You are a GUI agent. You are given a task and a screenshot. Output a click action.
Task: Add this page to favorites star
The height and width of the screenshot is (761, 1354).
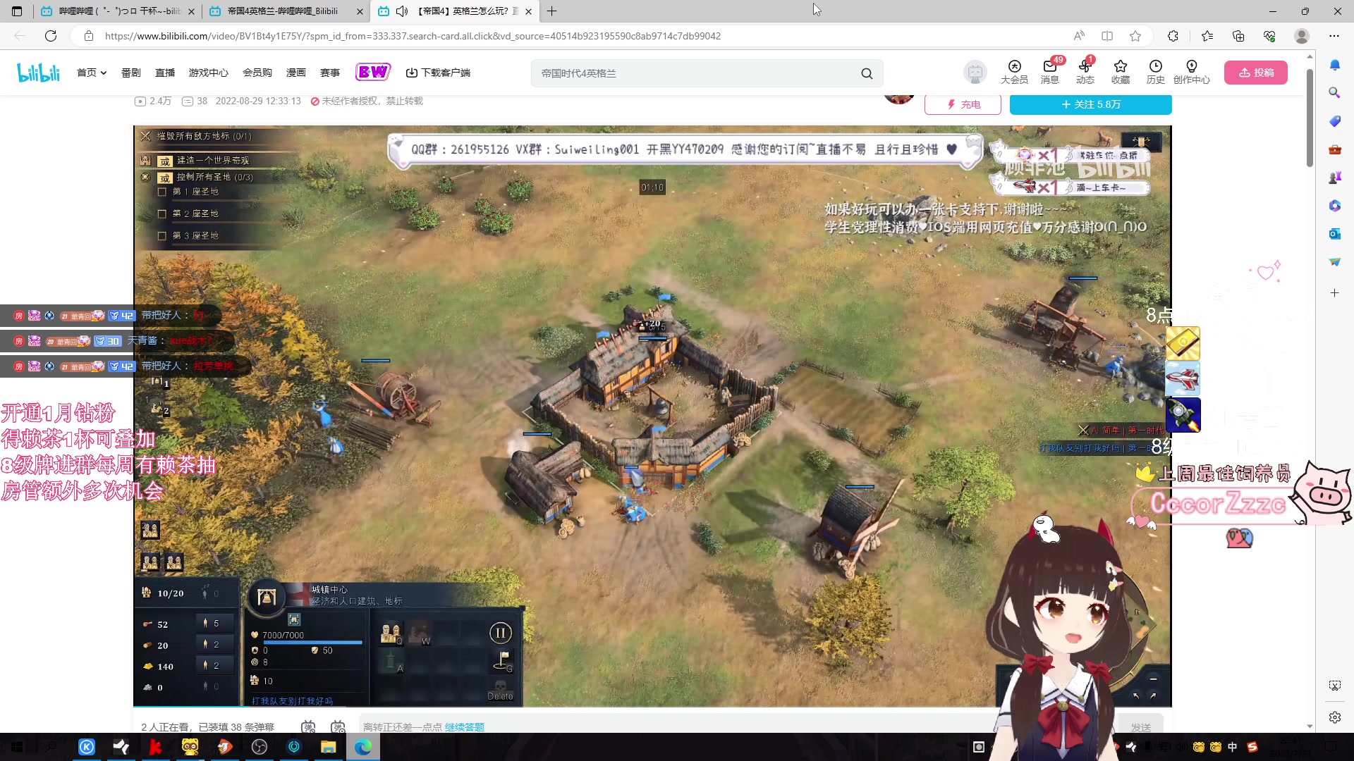1135,36
